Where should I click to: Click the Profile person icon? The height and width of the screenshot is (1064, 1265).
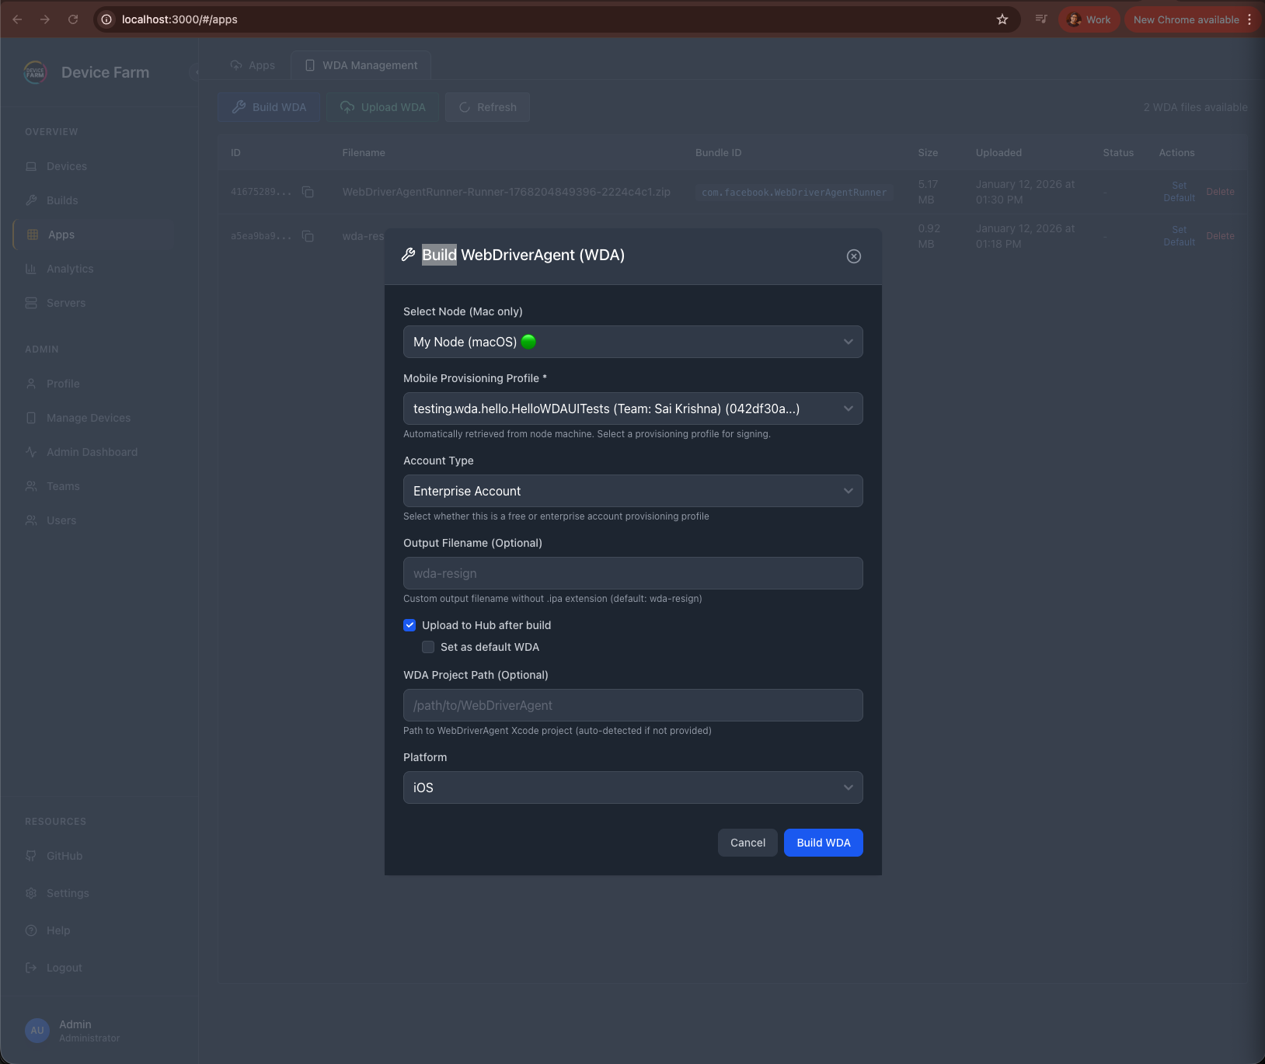click(31, 384)
